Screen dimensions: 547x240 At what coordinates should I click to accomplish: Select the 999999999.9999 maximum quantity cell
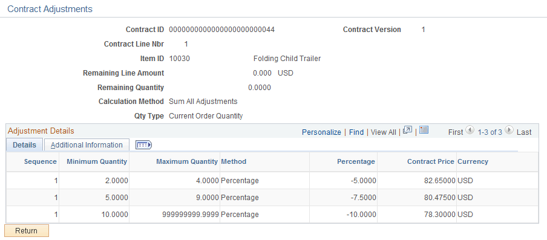[x=191, y=214]
